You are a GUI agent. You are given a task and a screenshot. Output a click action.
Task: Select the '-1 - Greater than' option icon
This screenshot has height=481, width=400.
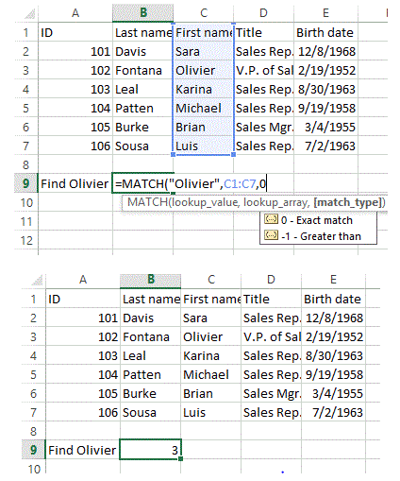tap(271, 235)
